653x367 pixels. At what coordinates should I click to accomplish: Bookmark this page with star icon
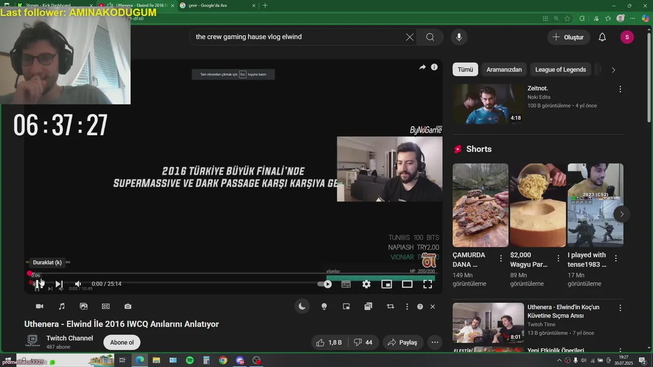point(567,18)
